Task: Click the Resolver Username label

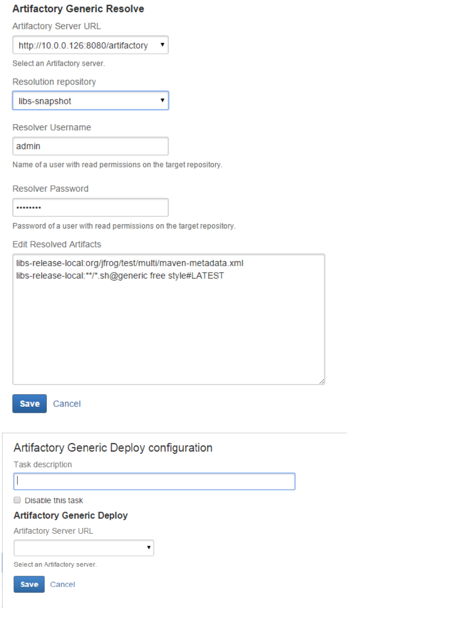Action: [52, 127]
